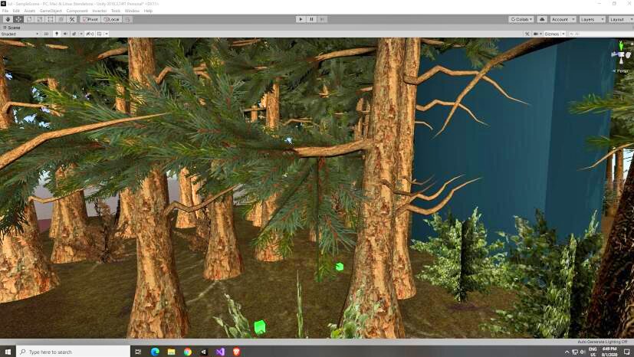This screenshot has height=357, width=634.
Task: Open Unity Services cloud panel
Action: click(542, 19)
